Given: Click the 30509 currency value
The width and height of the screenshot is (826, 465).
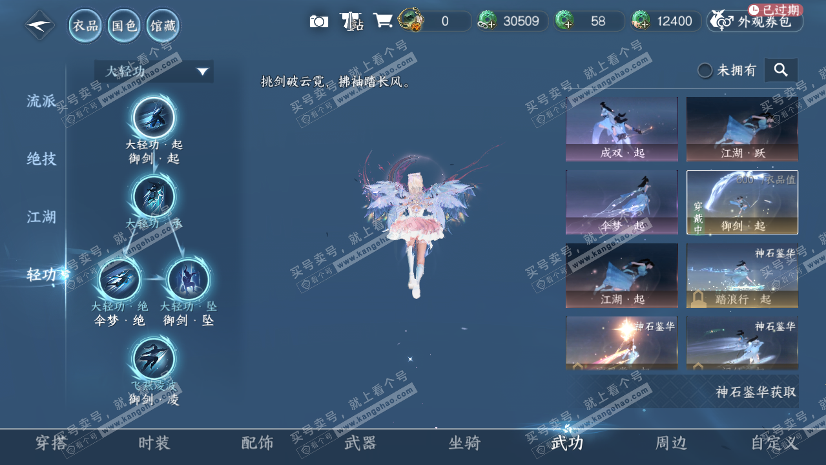Looking at the screenshot, I should pos(521,21).
